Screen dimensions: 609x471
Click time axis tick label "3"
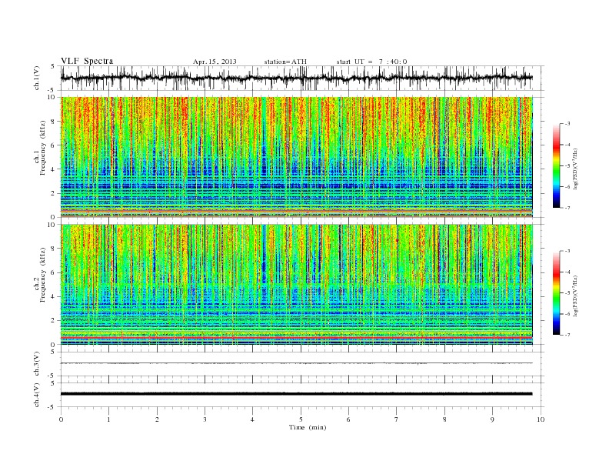(205, 419)
